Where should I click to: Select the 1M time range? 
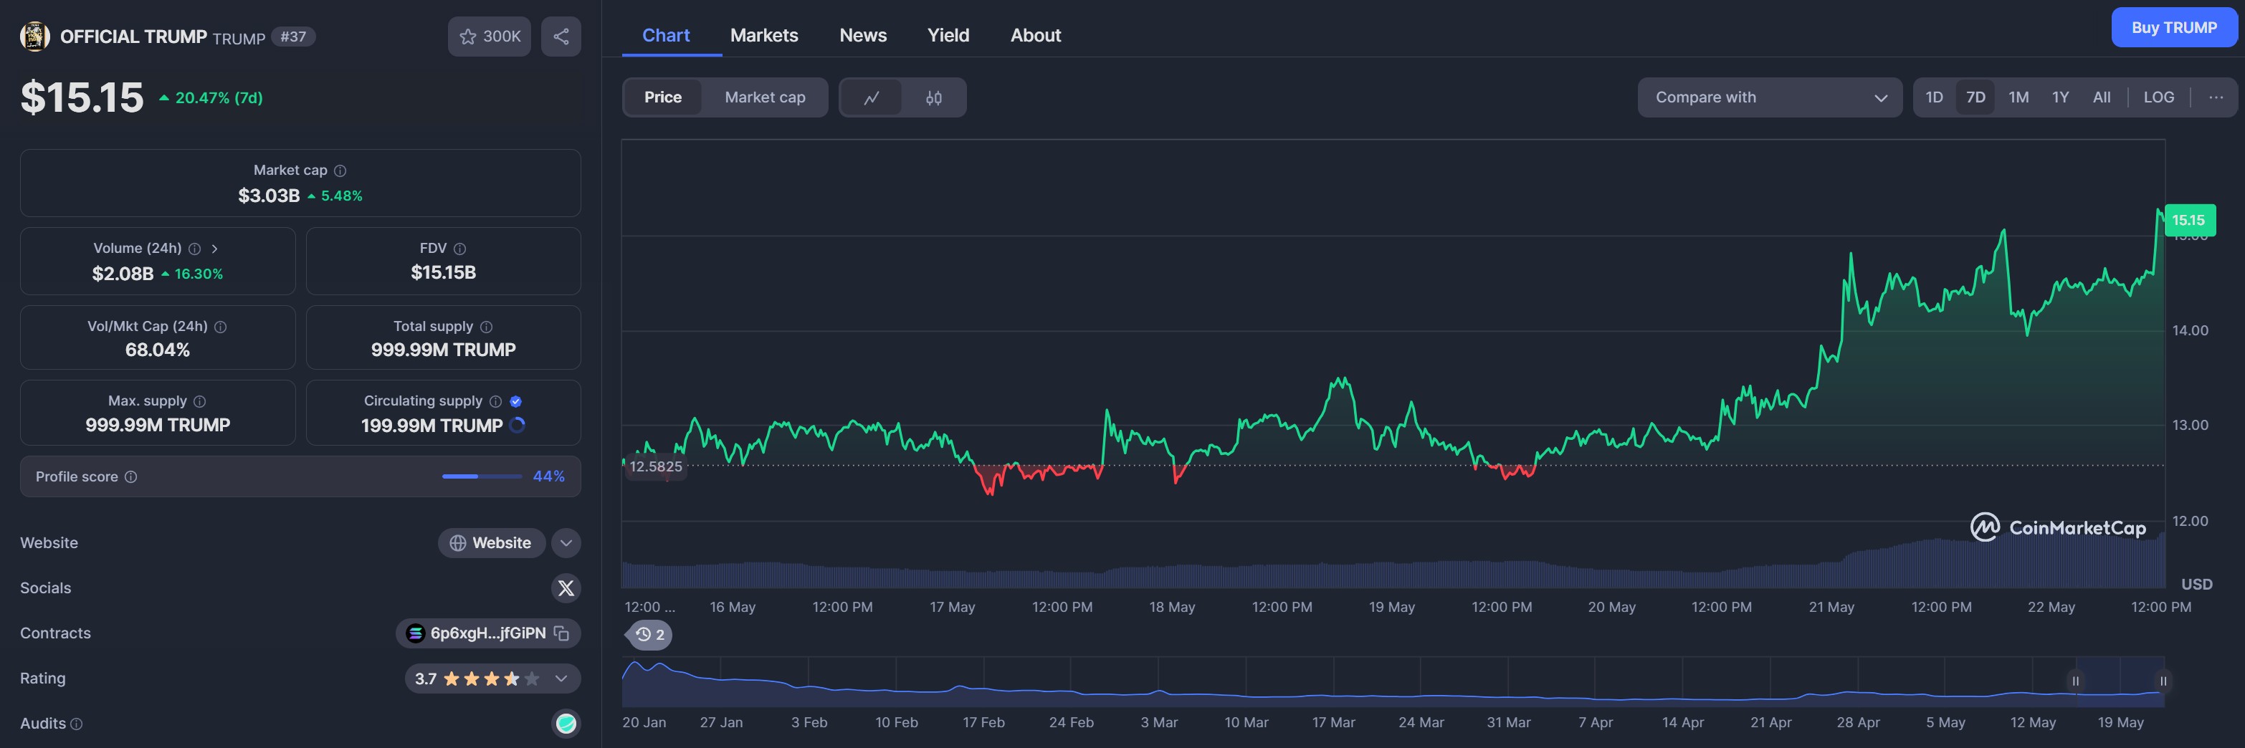(x=2018, y=97)
